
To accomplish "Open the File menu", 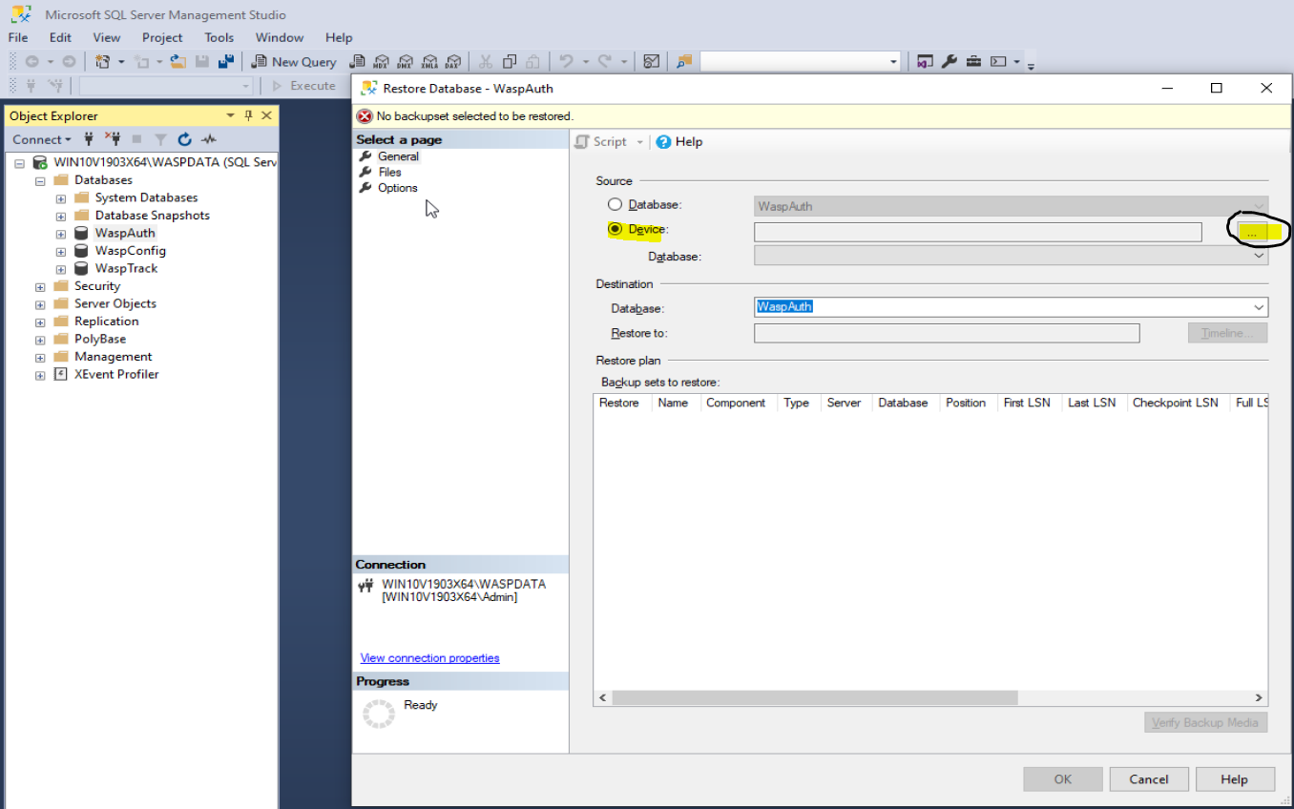I will pyautogui.click(x=18, y=37).
